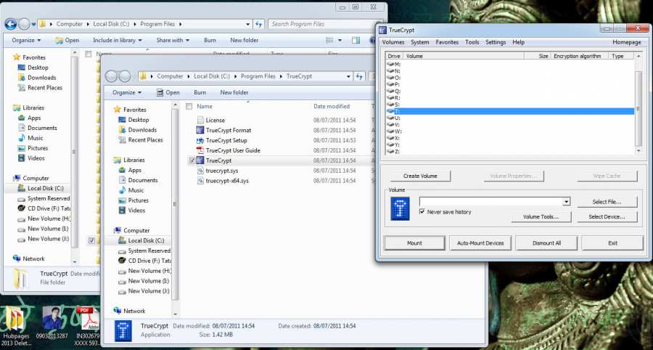
Task: Click the License file icon
Action: 200,120
